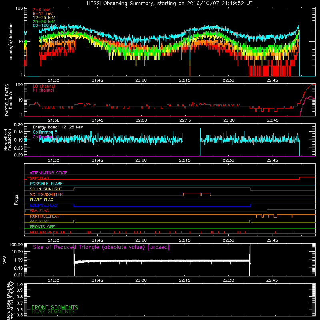Screen dimensions: 320x320
Task: Click the Flags panel axis label
Action: (16, 200)
